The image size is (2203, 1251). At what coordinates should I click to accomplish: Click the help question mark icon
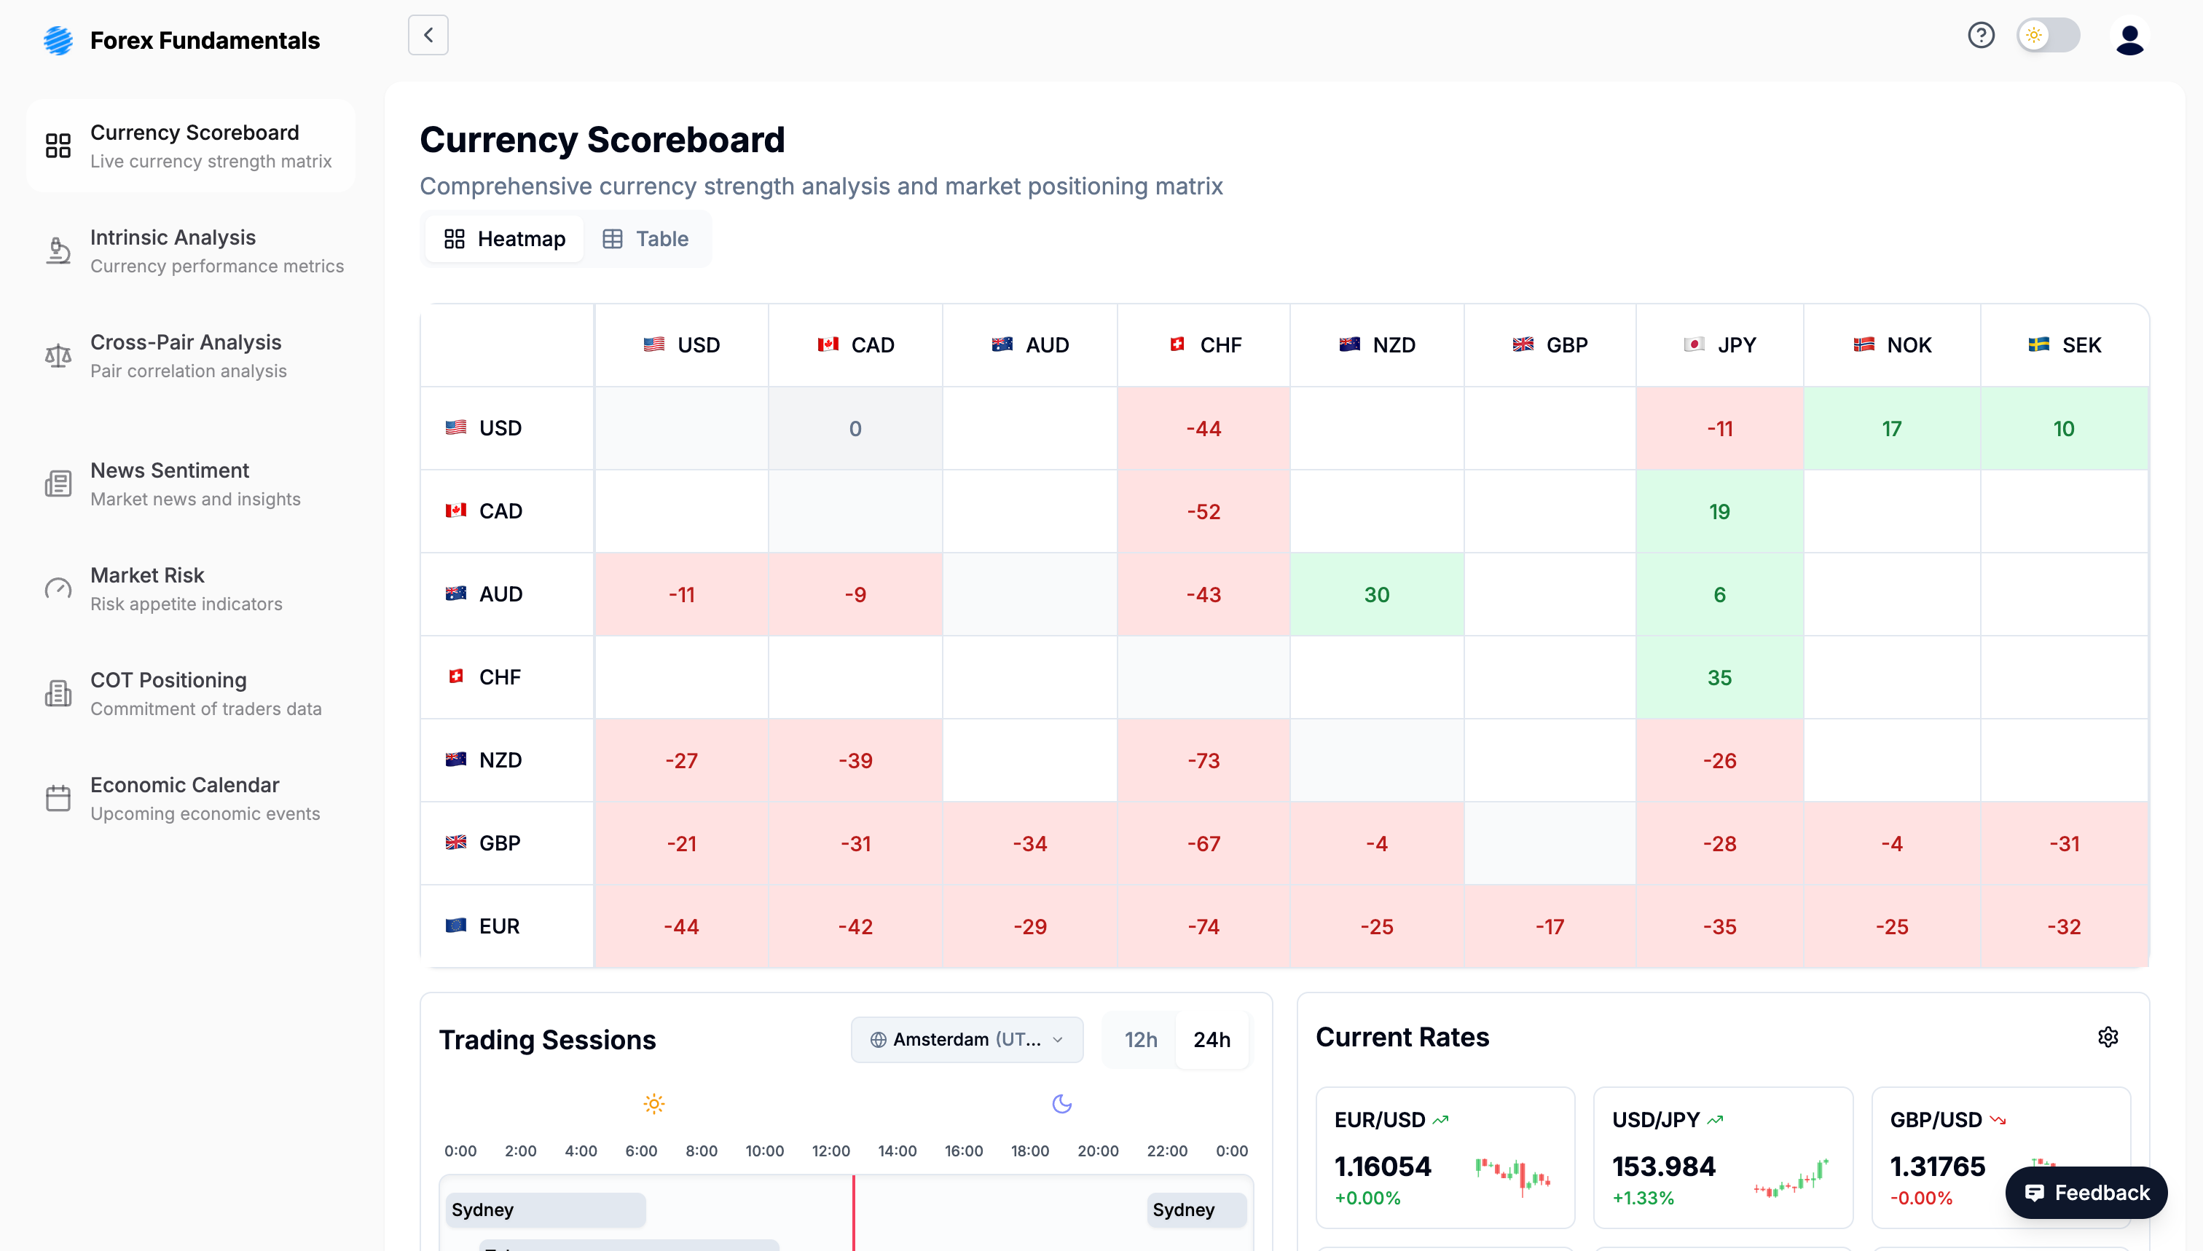1982,35
